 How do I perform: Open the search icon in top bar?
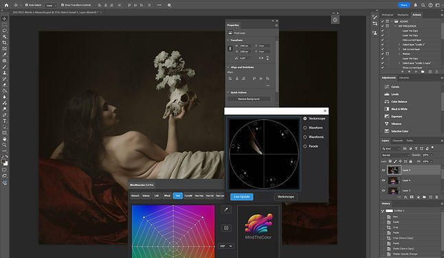tap(423, 5)
